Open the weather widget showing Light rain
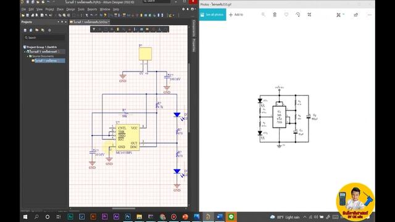The height and width of the screenshot is (222, 395). point(285,217)
